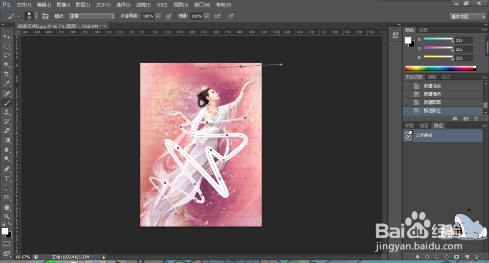Open the 3D panel icon in collapsed dock

tap(395, 35)
